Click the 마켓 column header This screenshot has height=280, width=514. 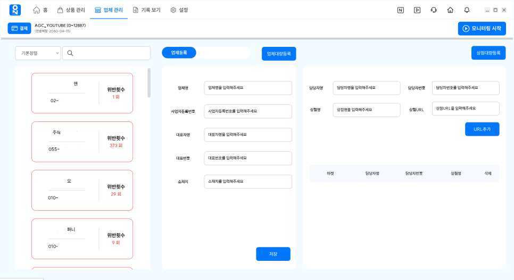pyautogui.click(x=330, y=174)
